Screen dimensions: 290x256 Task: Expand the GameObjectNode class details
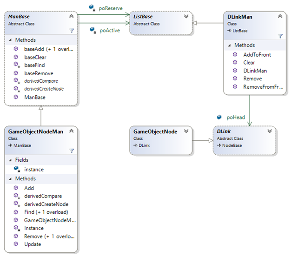[186, 131]
